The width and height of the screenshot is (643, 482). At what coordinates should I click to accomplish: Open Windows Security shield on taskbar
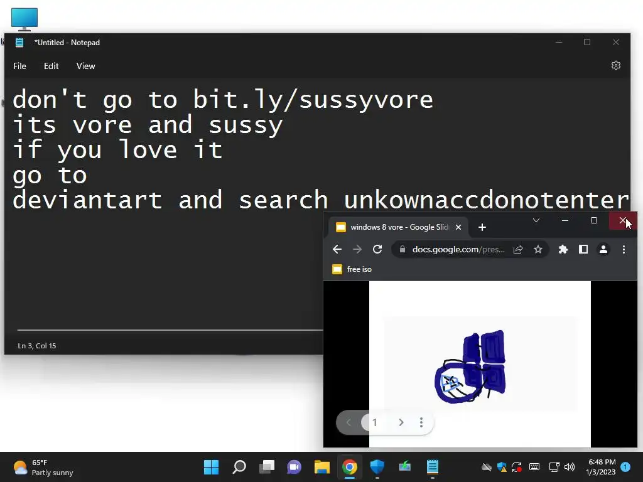(377, 467)
